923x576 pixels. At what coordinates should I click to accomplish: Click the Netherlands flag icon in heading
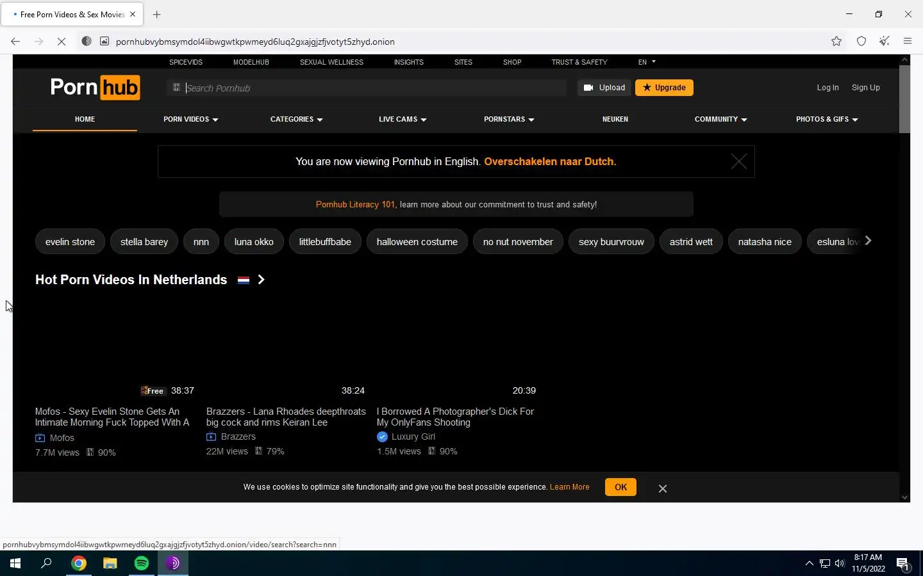click(244, 280)
